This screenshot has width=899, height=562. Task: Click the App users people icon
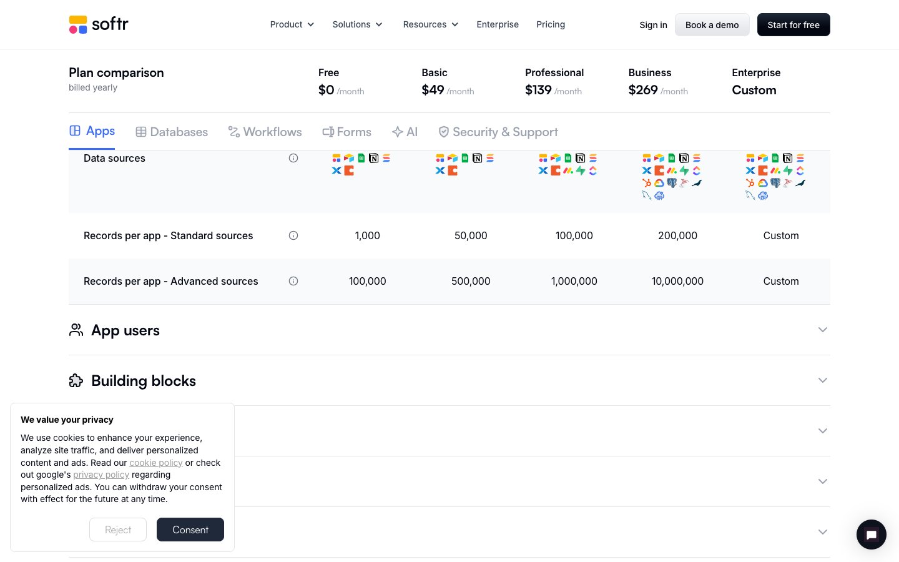pos(76,330)
